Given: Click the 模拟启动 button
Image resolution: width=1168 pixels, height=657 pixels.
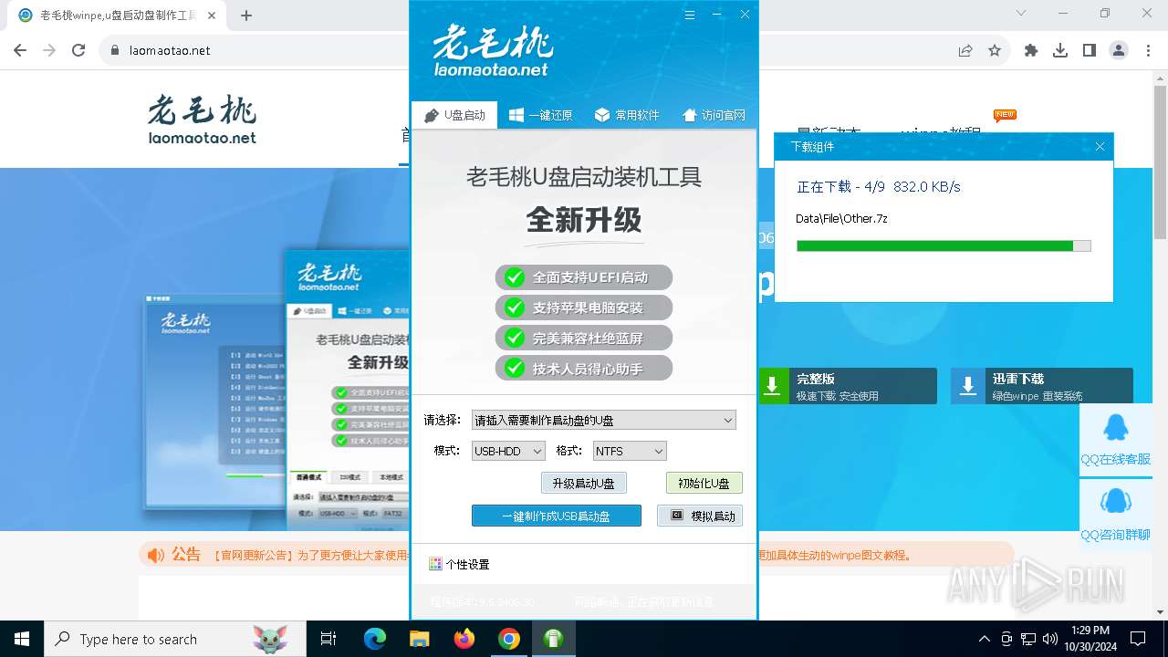Looking at the screenshot, I should click(700, 516).
